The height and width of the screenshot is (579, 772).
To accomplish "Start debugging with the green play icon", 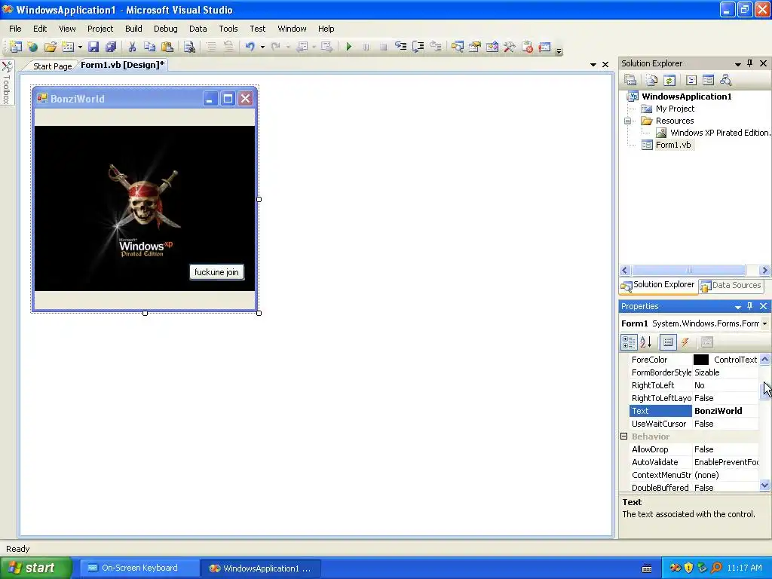I will click(x=348, y=47).
